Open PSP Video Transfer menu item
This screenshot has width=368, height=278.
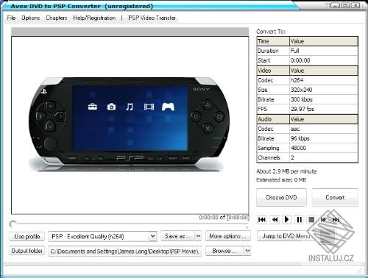152,18
